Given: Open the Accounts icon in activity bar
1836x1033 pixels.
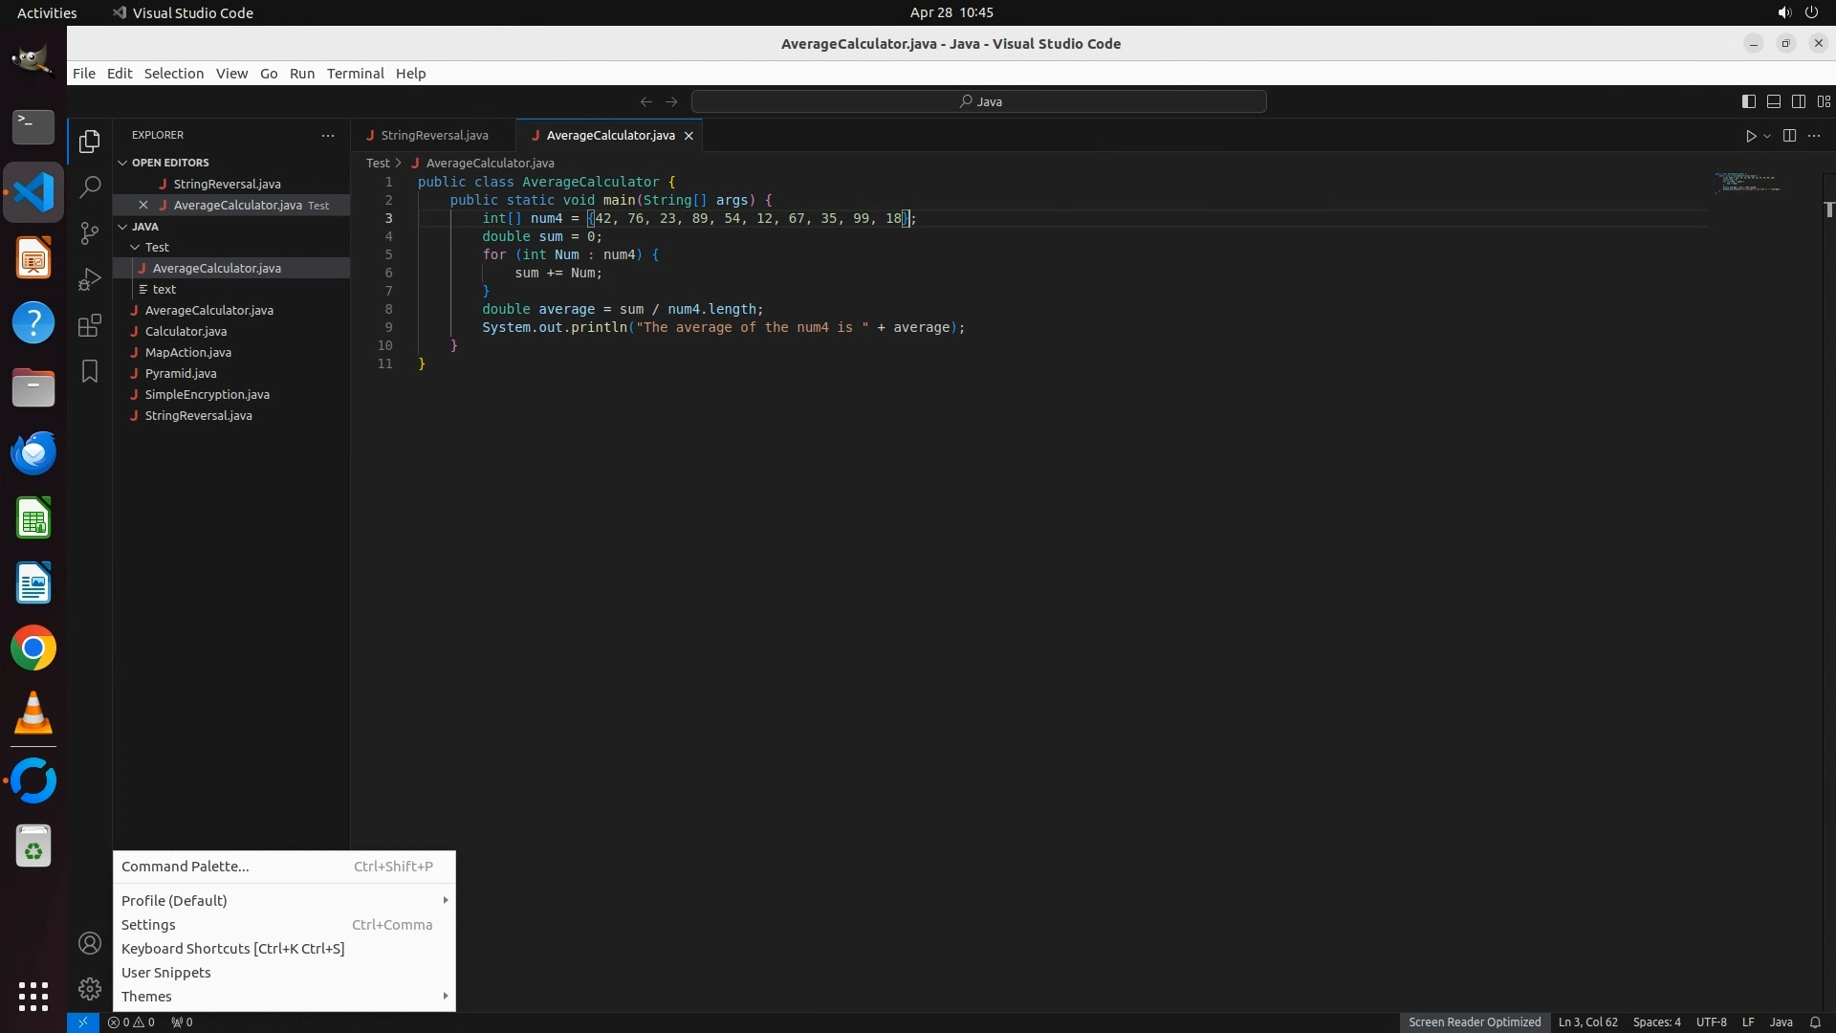Looking at the screenshot, I should [90, 943].
